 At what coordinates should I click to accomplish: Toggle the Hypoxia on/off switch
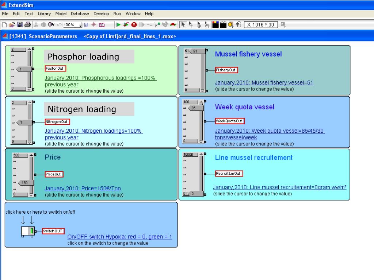[x=28, y=231]
